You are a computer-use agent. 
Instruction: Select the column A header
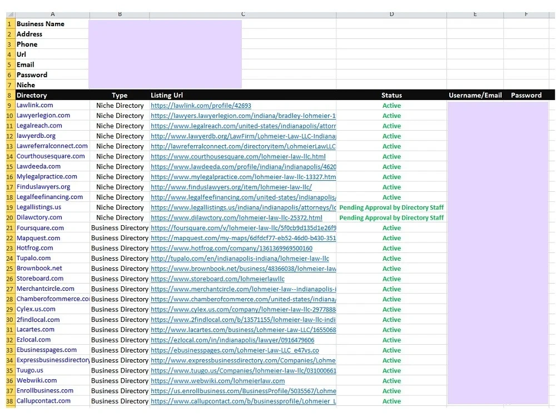click(x=52, y=14)
